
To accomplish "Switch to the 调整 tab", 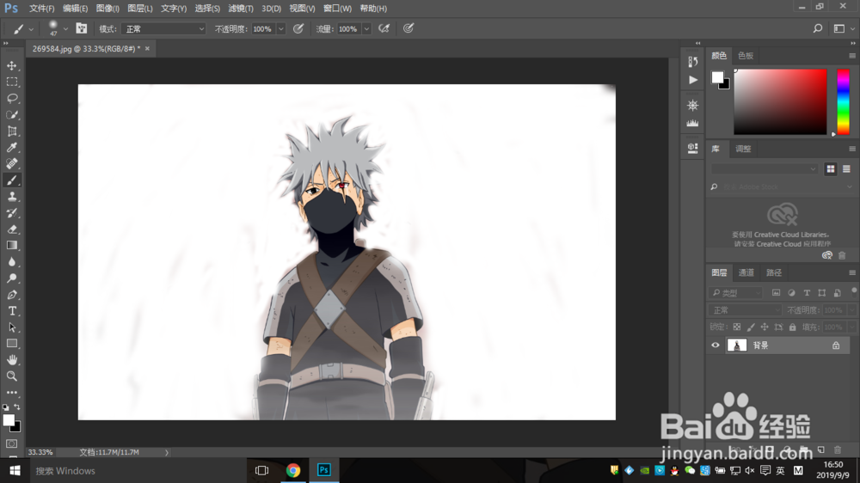I will point(743,149).
